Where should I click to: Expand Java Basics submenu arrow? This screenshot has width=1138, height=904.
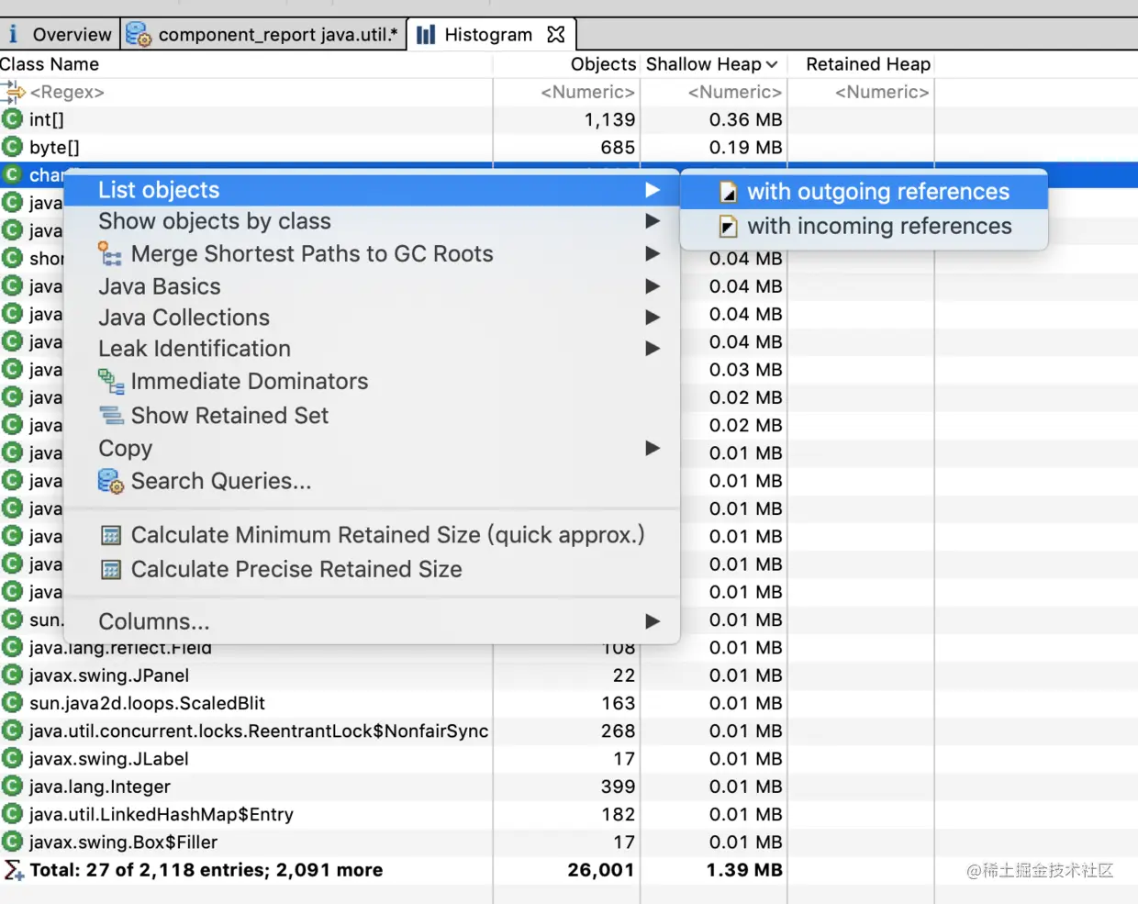[653, 286]
